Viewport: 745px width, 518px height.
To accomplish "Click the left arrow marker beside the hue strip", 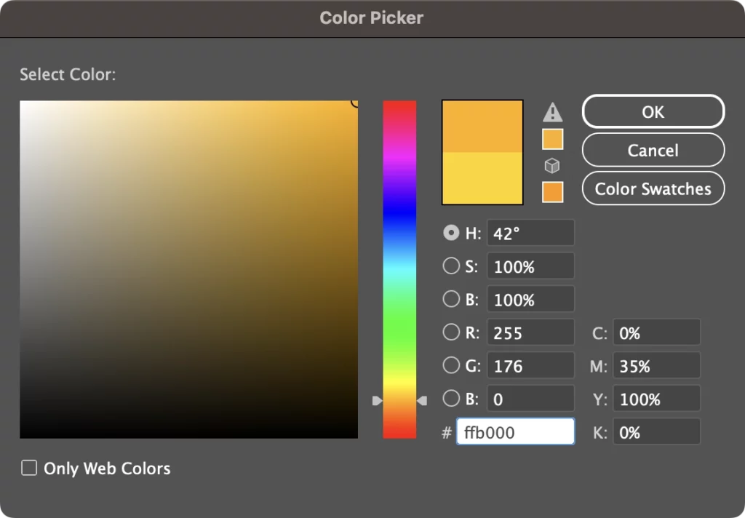I will [x=378, y=400].
